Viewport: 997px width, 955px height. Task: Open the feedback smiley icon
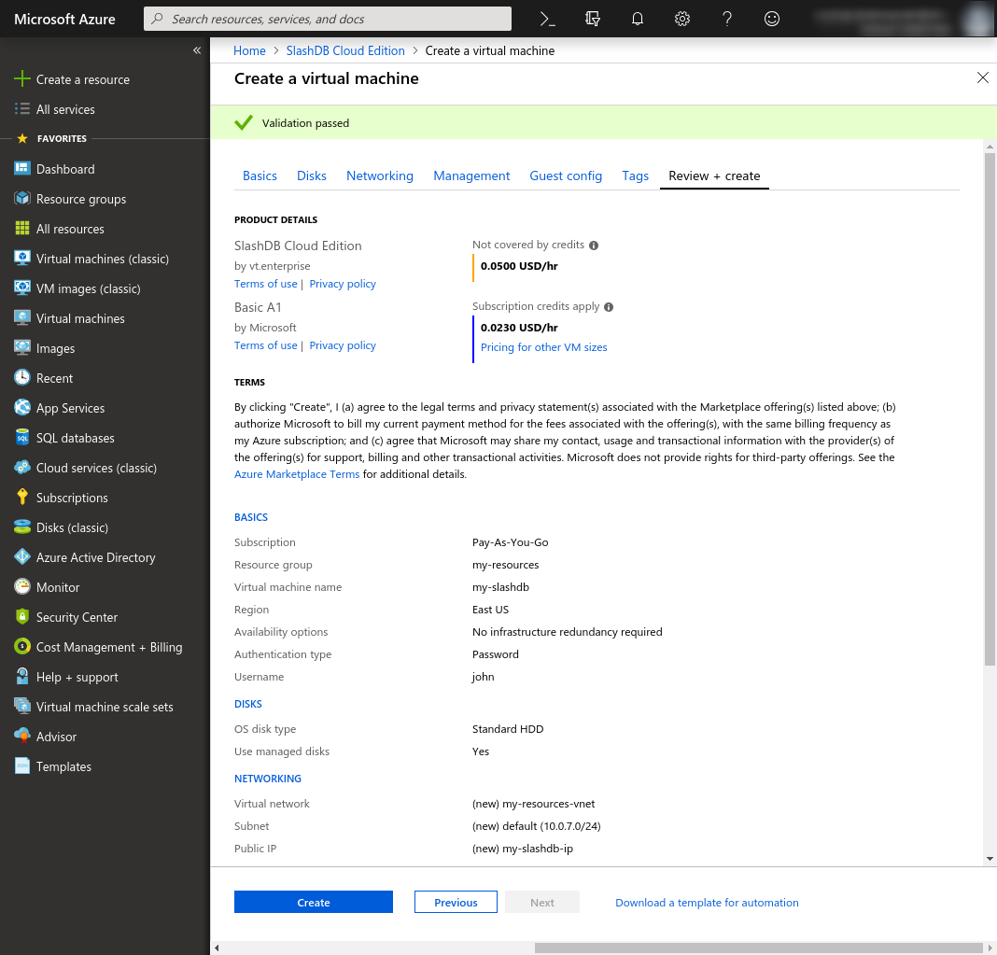tap(772, 19)
